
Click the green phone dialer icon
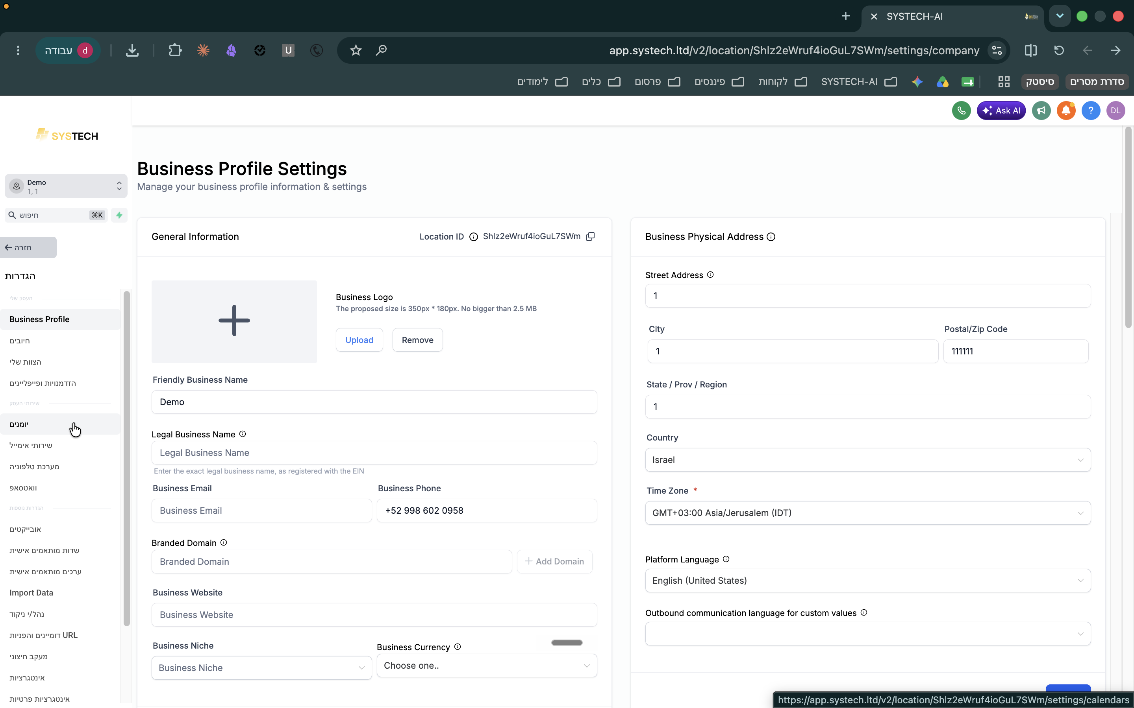coord(961,111)
